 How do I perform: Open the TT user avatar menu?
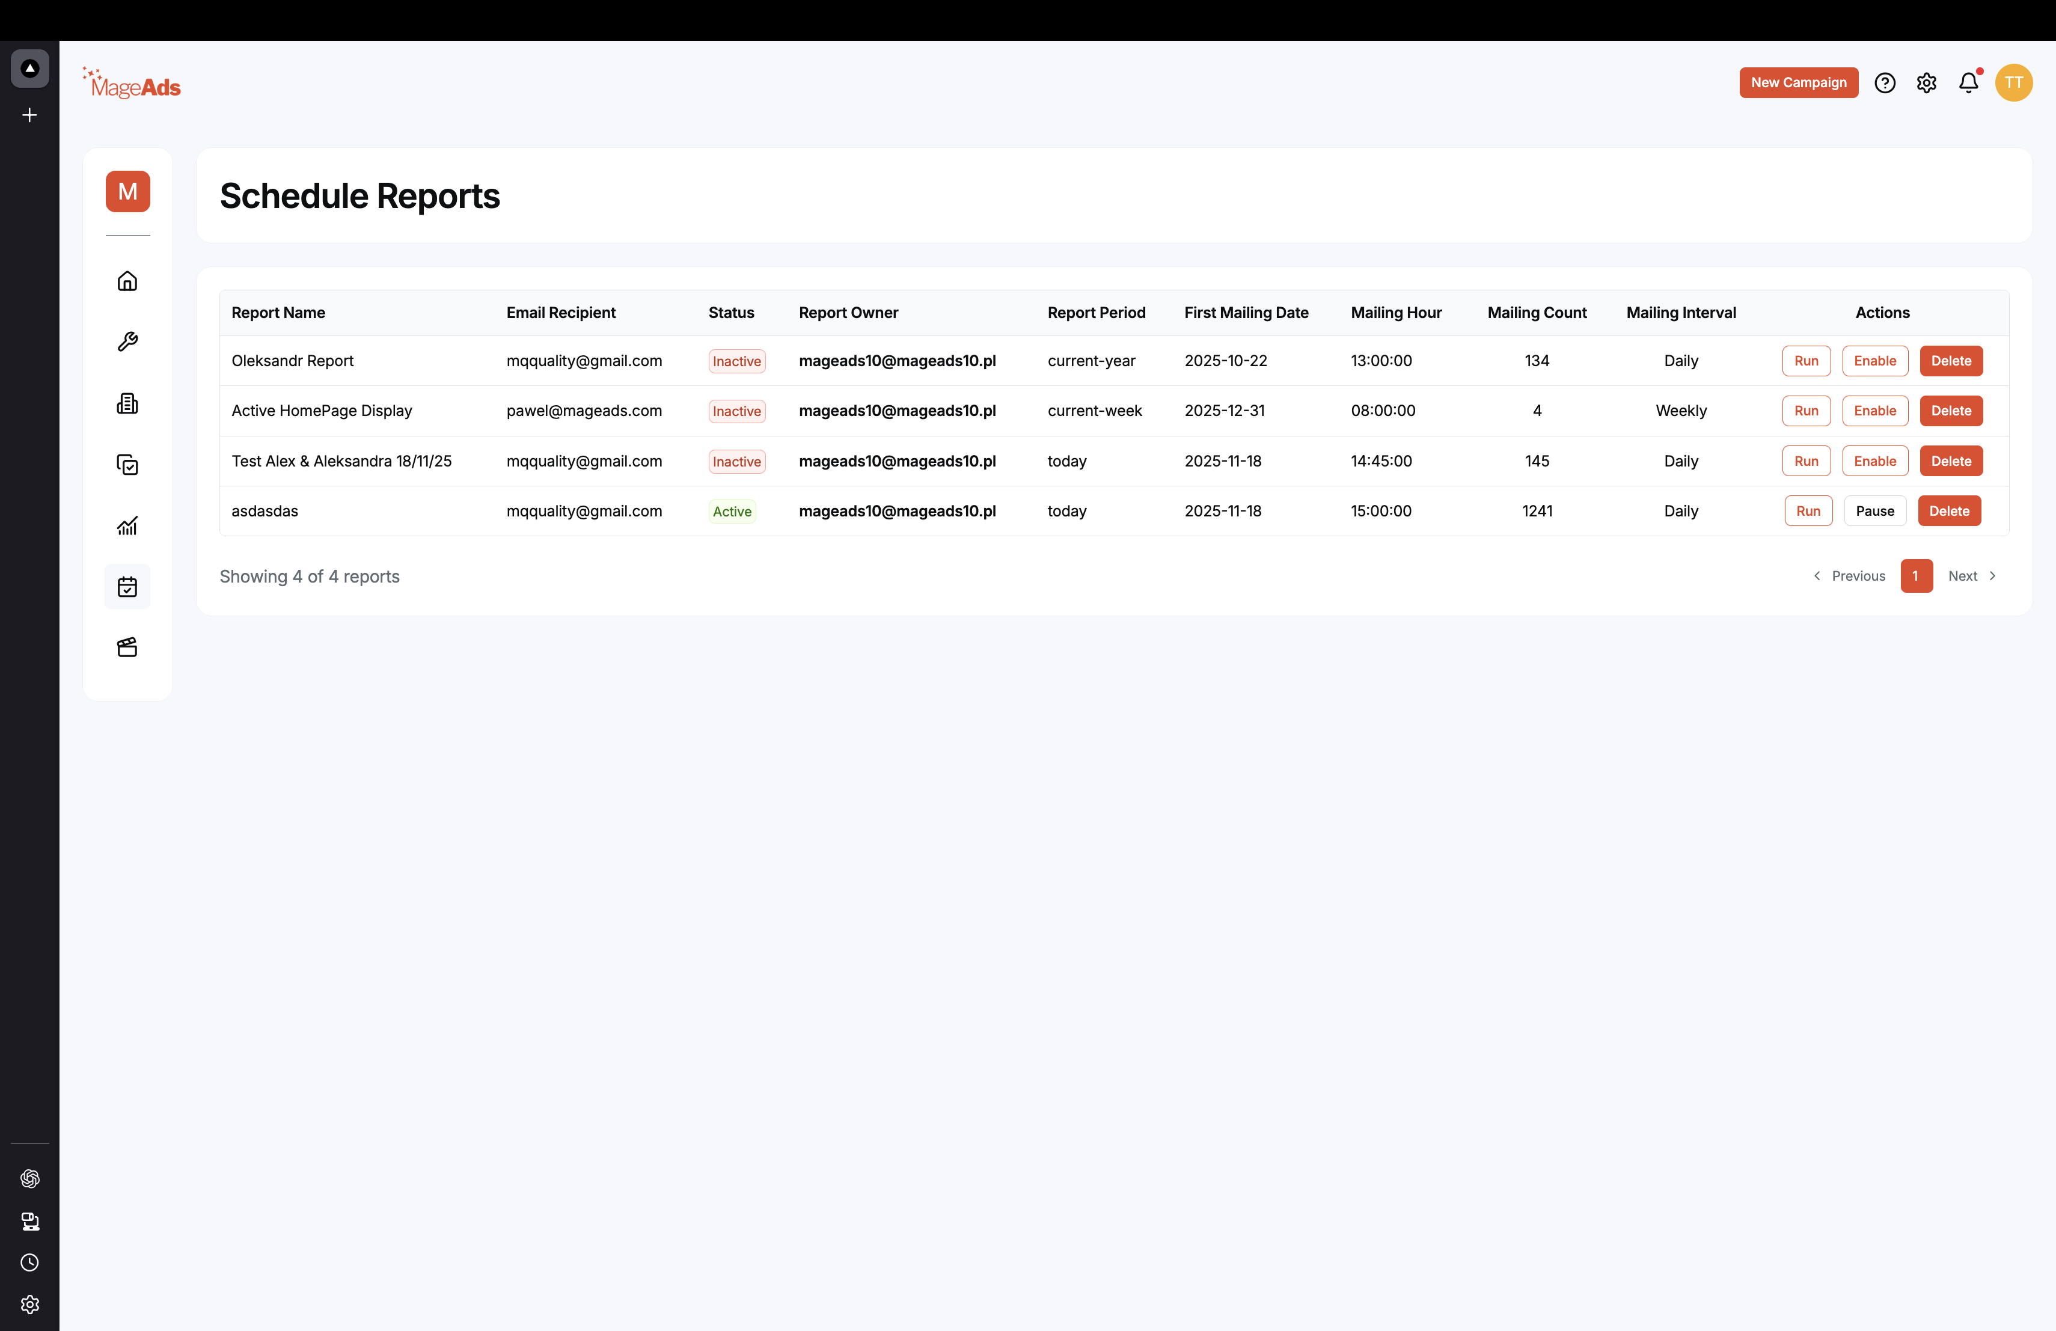tap(2014, 83)
